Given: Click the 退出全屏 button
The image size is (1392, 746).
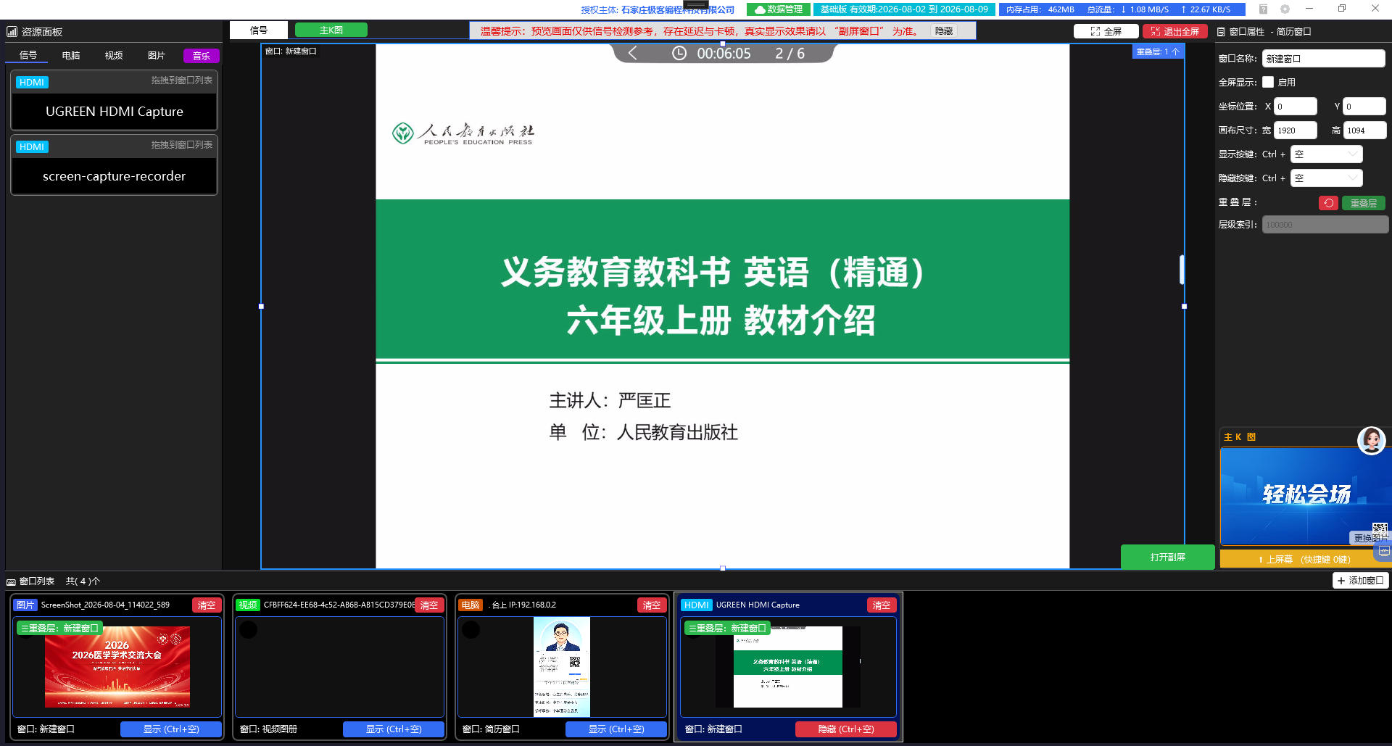Looking at the screenshot, I should 1175,31.
